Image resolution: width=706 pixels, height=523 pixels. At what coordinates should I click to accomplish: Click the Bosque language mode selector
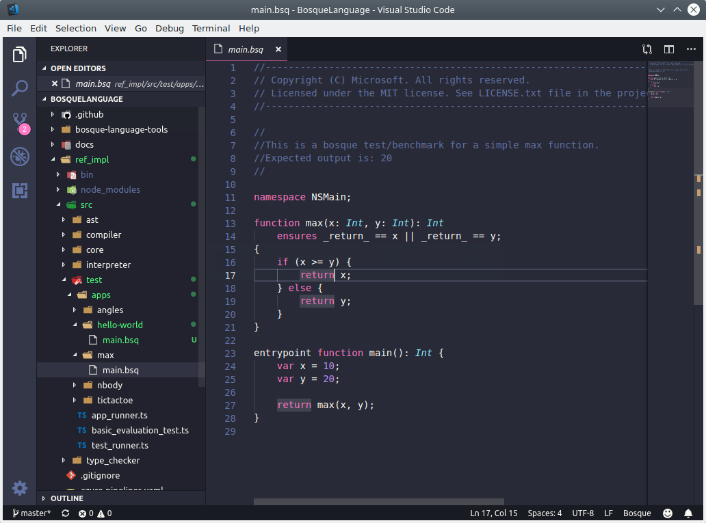click(636, 513)
